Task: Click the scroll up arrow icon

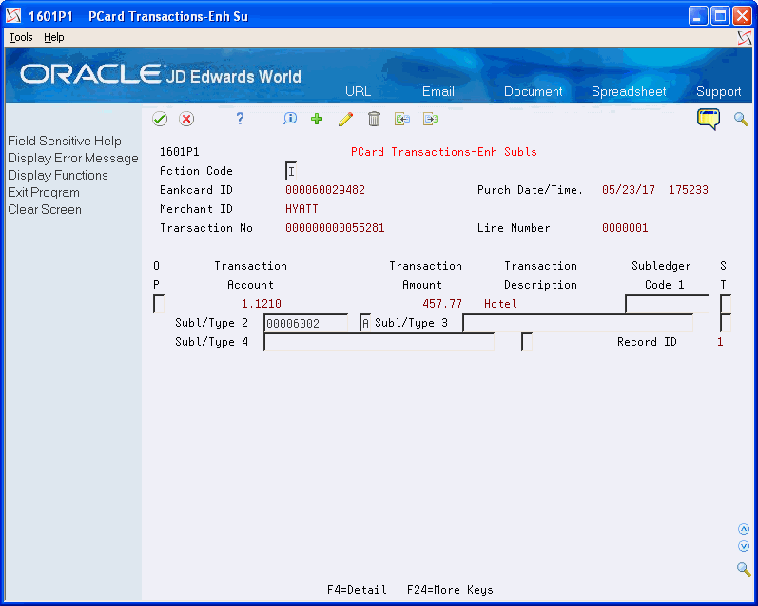Action: point(744,529)
